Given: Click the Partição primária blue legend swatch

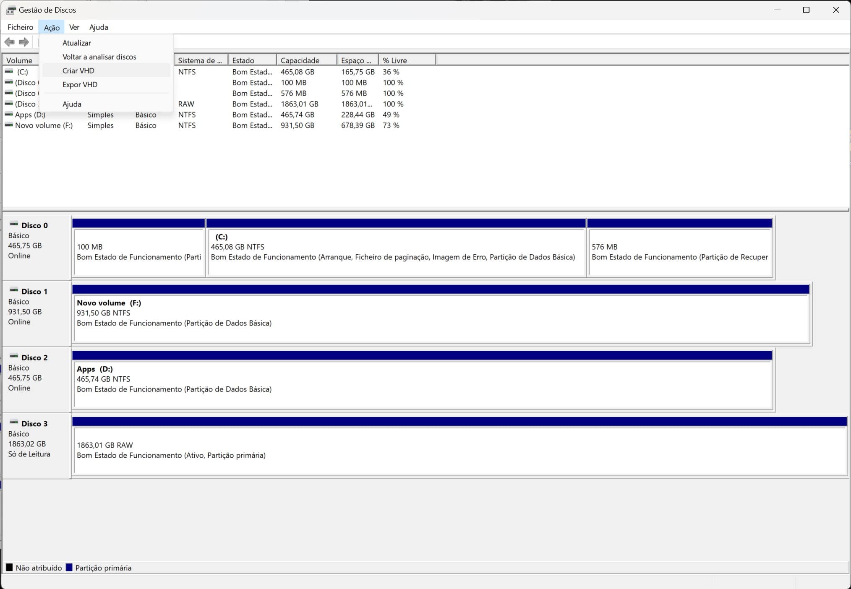Looking at the screenshot, I should pyautogui.click(x=69, y=567).
